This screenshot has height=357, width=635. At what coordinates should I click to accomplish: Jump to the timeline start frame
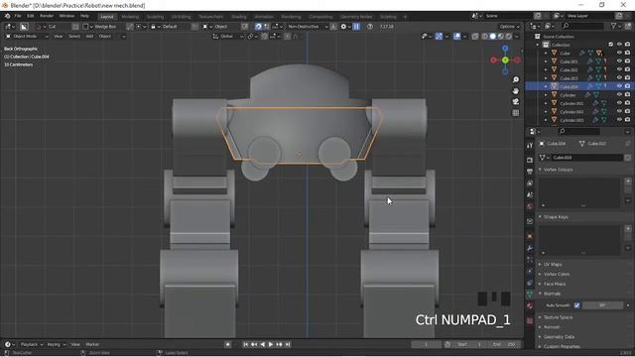(245, 344)
